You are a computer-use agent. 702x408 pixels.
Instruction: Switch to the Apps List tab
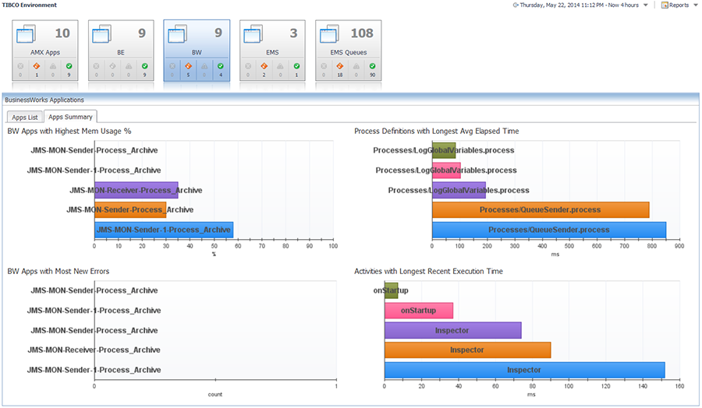click(x=25, y=117)
